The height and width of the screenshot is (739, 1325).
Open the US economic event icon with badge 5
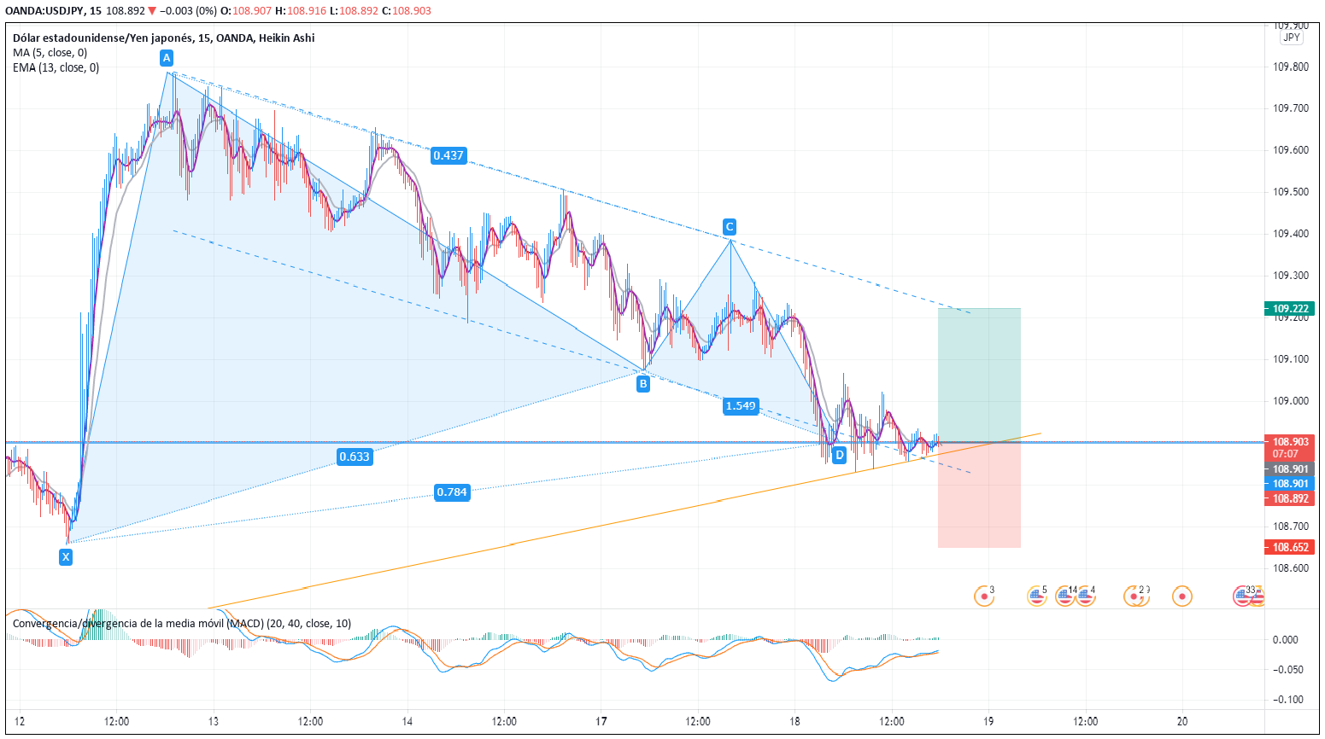click(x=1036, y=596)
